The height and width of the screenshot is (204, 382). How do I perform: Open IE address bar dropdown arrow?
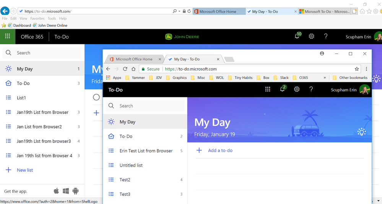pos(179,11)
